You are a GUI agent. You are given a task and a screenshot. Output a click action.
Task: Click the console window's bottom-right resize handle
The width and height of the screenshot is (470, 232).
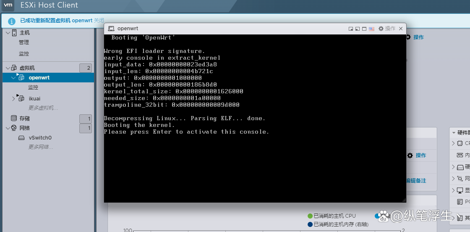click(x=404, y=200)
